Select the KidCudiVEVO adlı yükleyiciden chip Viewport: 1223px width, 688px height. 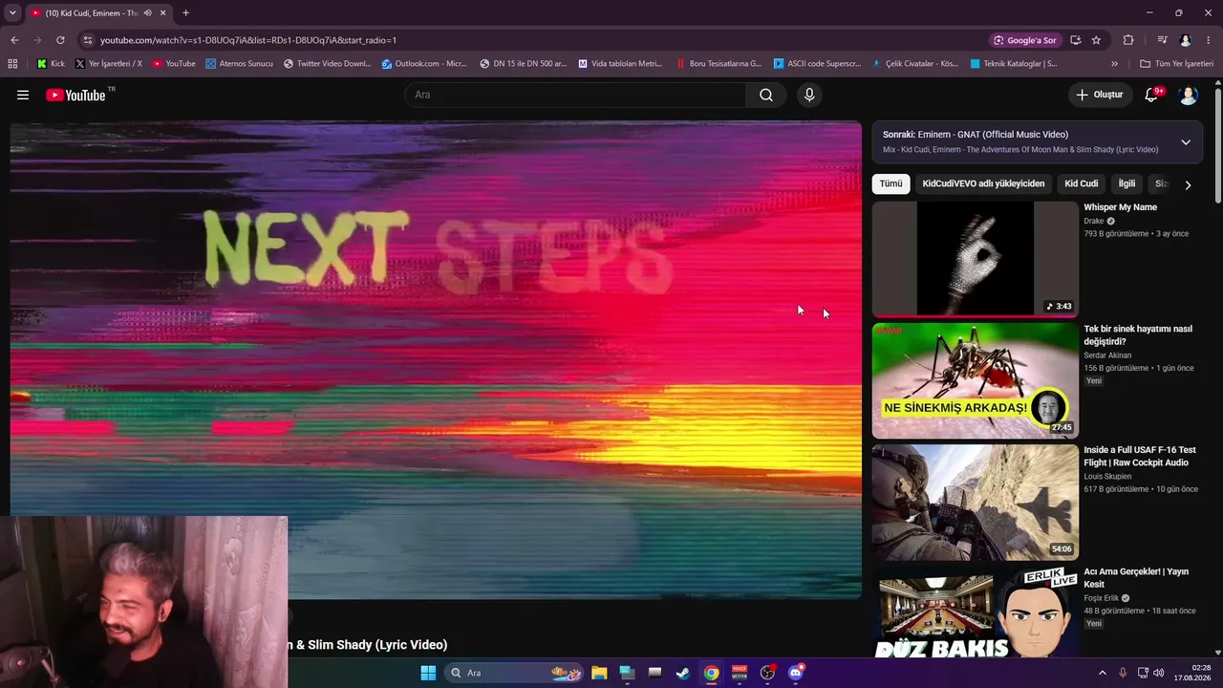pos(983,183)
